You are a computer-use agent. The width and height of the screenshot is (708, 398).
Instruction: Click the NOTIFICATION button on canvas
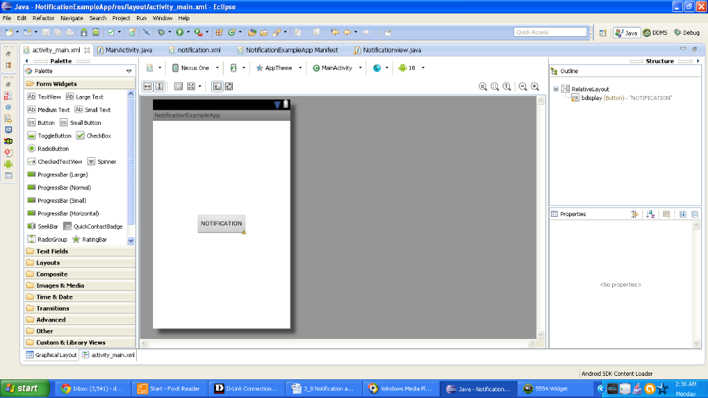[x=221, y=223]
